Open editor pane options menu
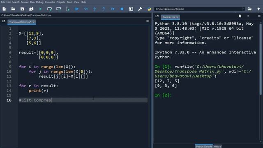This screenshot has height=148, width=263. coord(148,21)
